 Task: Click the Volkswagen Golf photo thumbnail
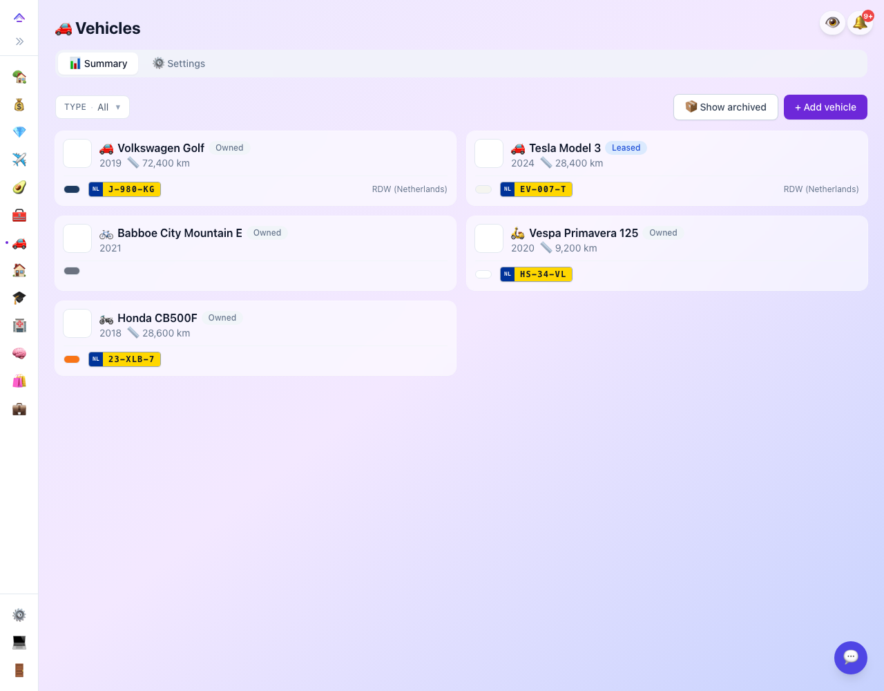[77, 153]
